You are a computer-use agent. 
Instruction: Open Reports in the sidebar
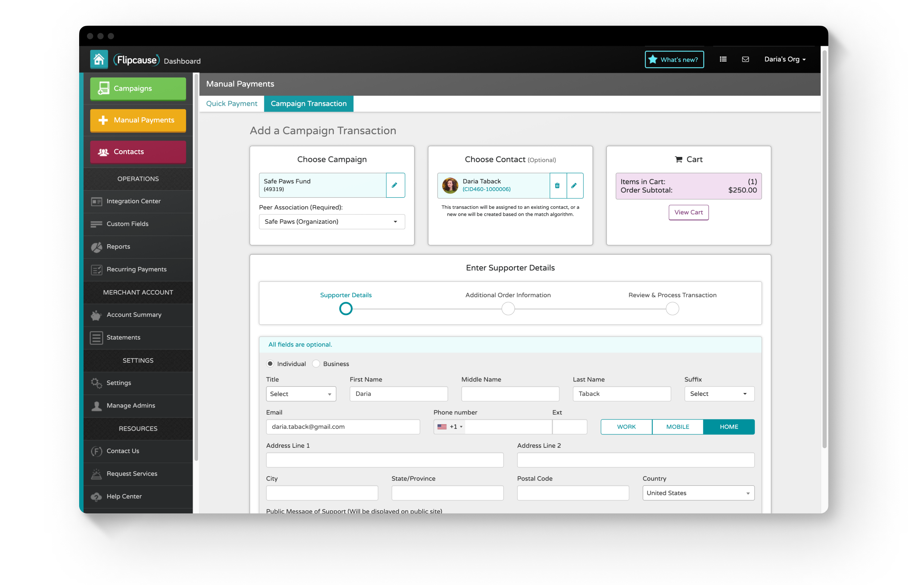[x=118, y=246]
